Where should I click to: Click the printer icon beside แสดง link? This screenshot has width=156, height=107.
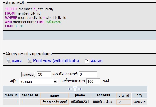click(x=9, y=61)
